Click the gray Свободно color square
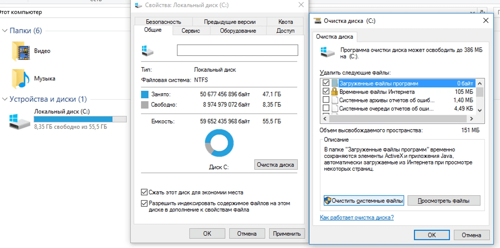Screen dimensions: 500x248 coord(145,104)
